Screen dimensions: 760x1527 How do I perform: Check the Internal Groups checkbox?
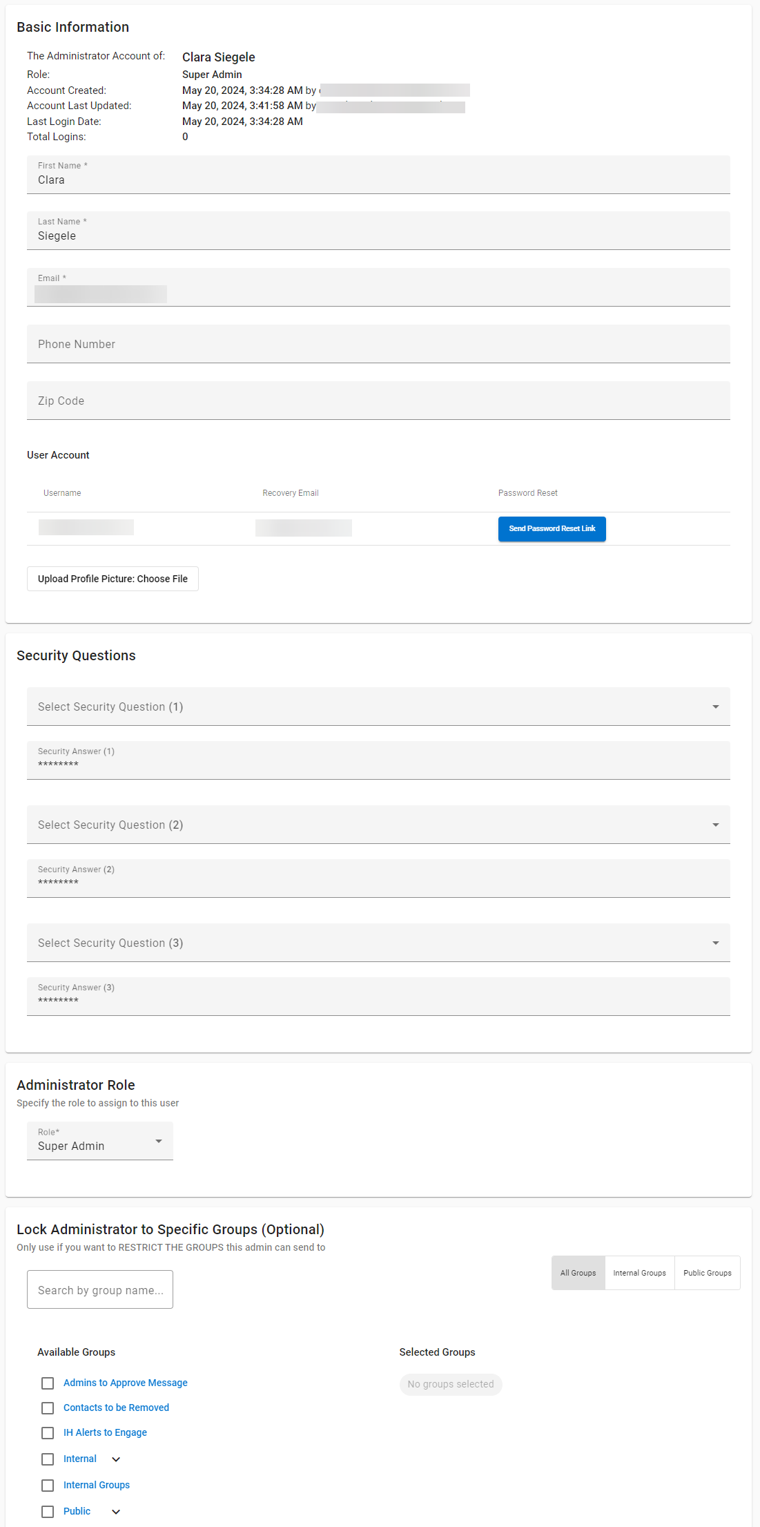click(48, 1486)
